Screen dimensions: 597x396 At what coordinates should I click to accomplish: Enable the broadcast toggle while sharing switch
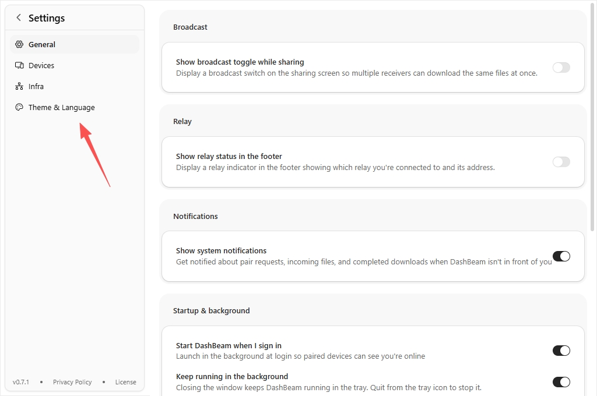(x=561, y=68)
